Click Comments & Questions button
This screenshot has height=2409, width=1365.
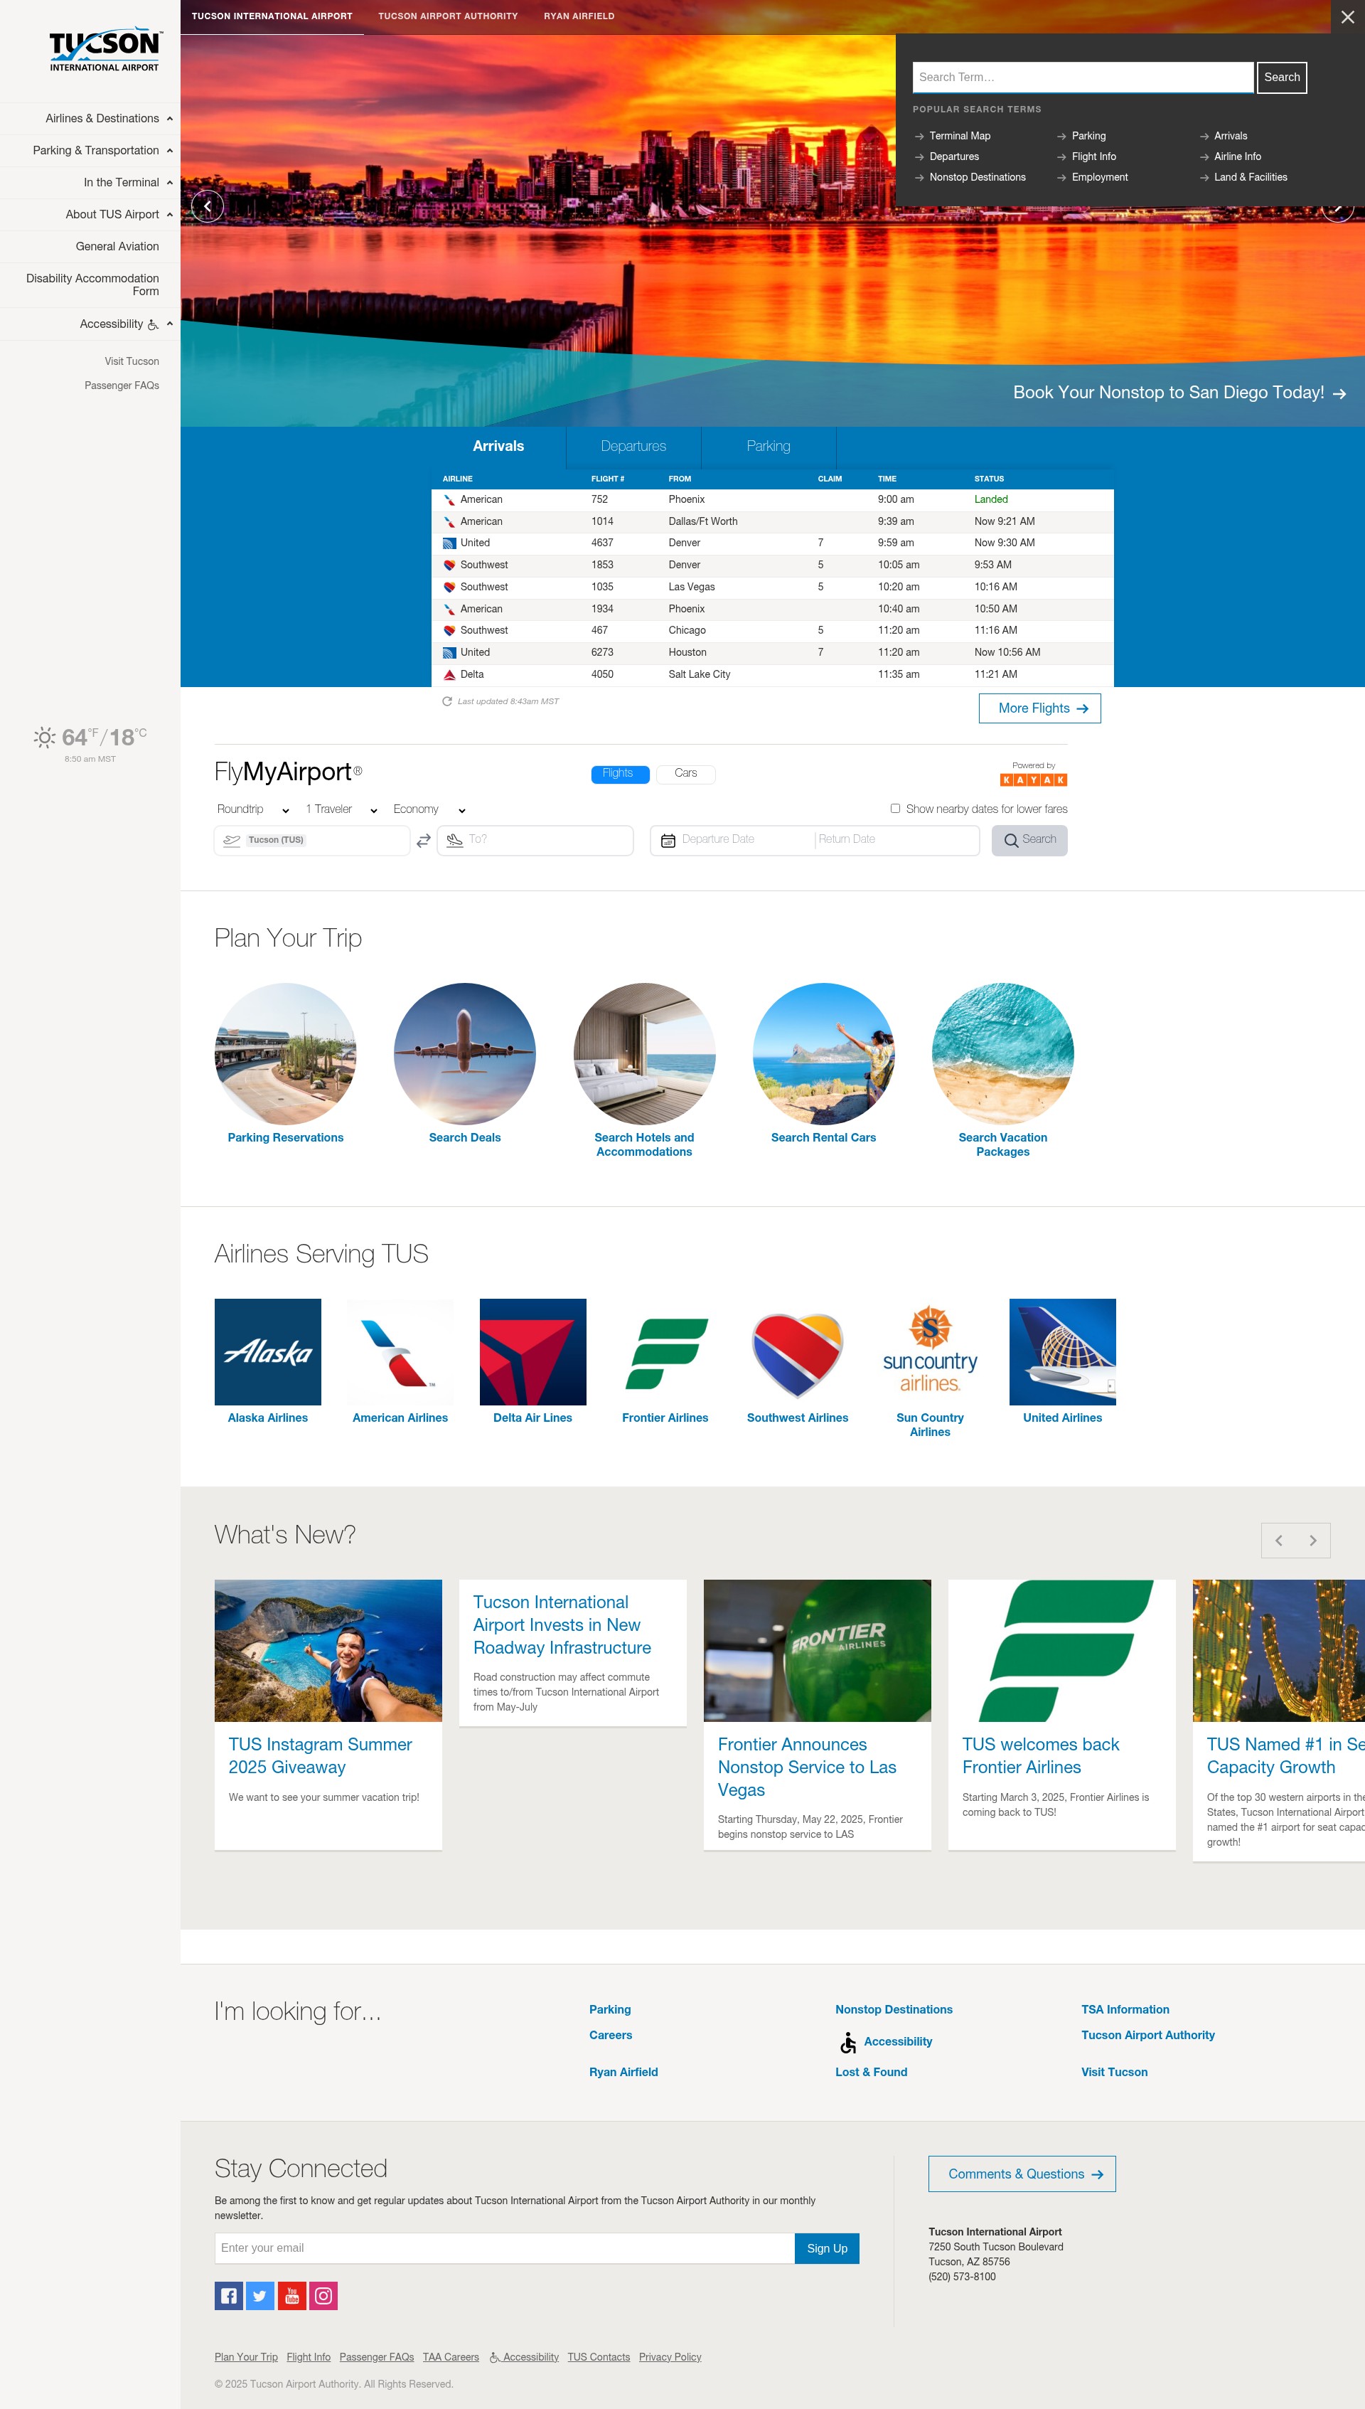point(1022,2174)
